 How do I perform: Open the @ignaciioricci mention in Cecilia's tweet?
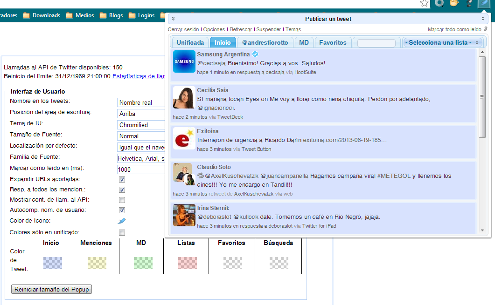tap(216, 108)
